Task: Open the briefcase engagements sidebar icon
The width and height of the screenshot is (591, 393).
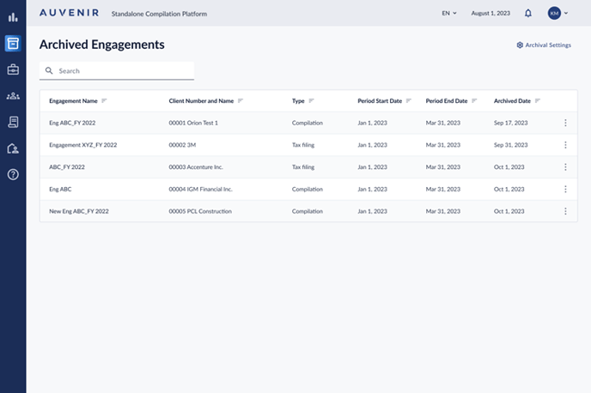Action: 13,70
